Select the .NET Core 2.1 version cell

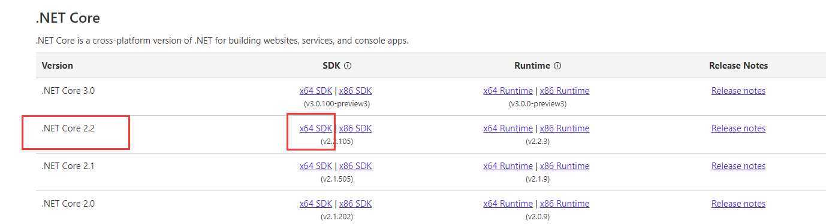[x=68, y=166]
